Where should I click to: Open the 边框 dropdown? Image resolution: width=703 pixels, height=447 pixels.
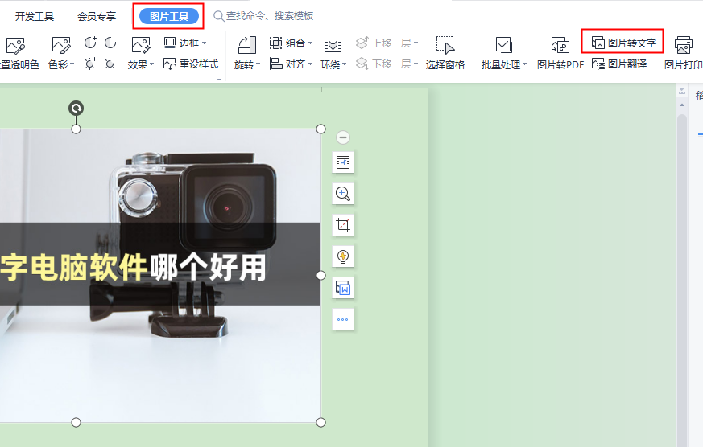click(185, 43)
